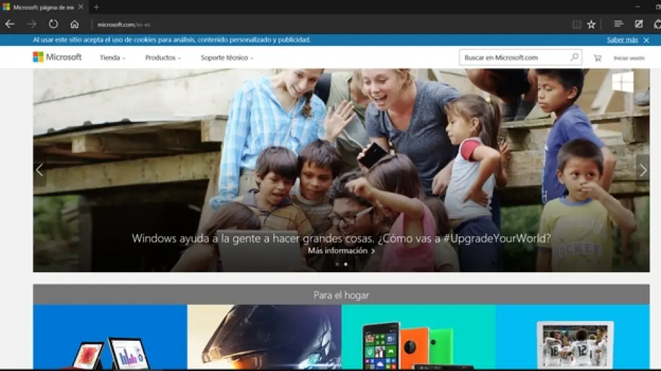661x371 pixels.
Task: Expand the Tienda menu
Action: click(112, 58)
